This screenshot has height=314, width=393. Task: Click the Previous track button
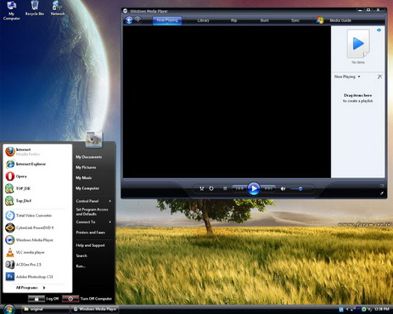pos(239,188)
